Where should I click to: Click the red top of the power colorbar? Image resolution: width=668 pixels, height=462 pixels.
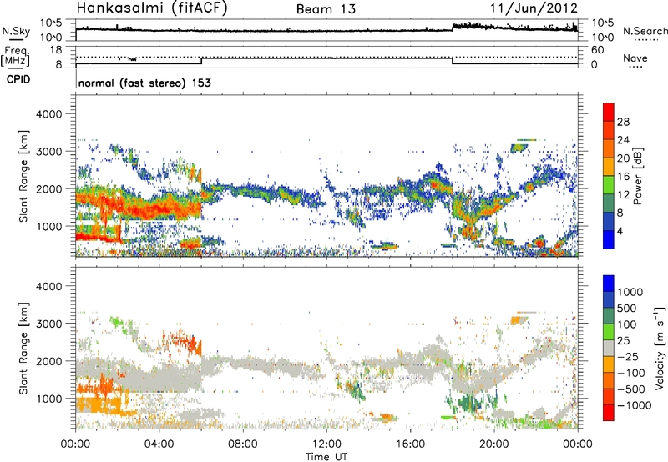609,112
